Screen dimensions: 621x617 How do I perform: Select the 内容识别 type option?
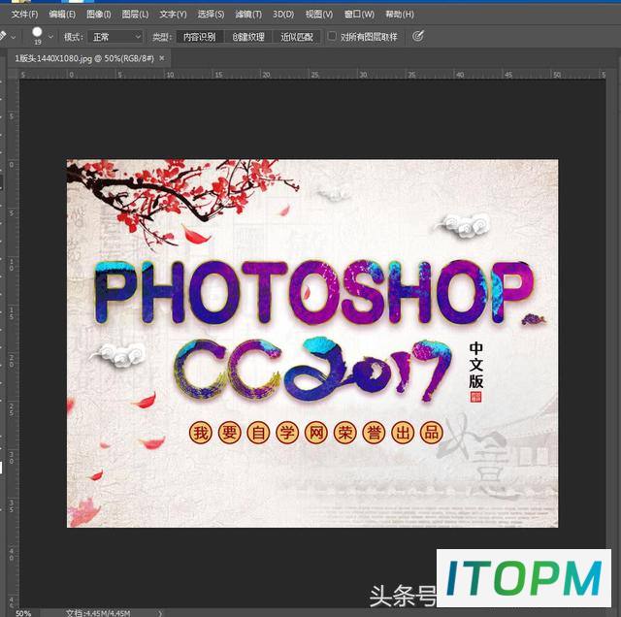click(200, 37)
